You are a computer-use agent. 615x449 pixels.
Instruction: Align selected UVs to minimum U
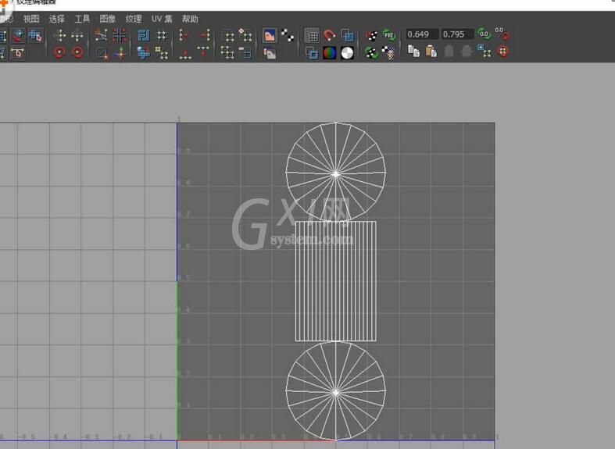[185, 36]
